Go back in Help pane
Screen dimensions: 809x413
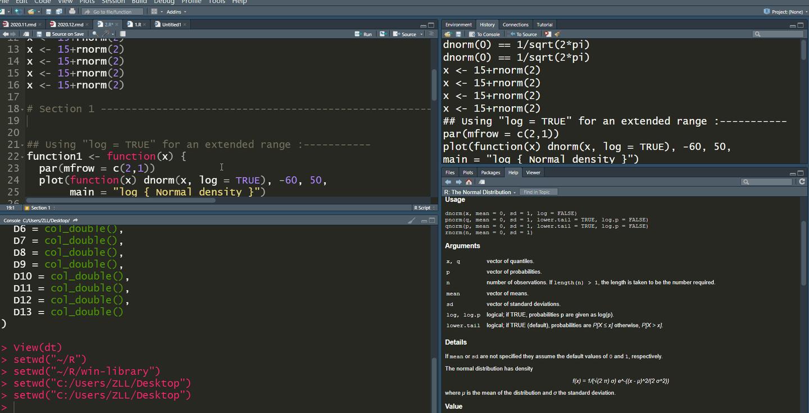click(x=448, y=182)
